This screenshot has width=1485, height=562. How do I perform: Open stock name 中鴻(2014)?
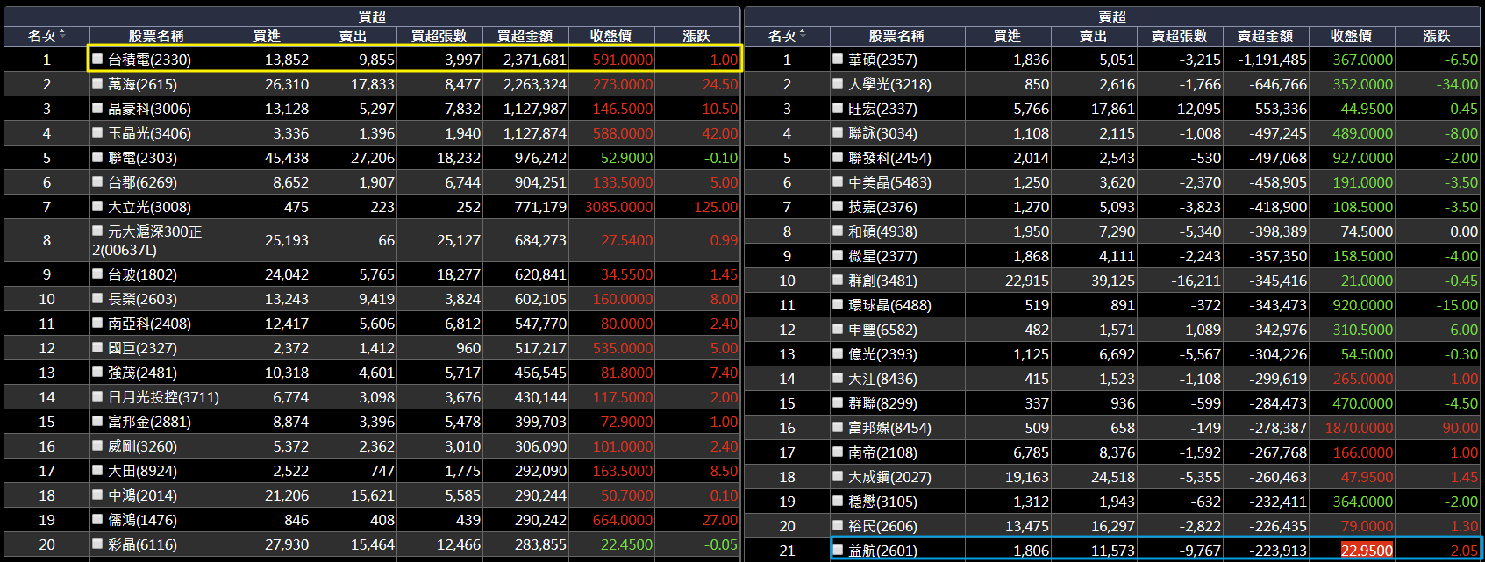(x=142, y=495)
